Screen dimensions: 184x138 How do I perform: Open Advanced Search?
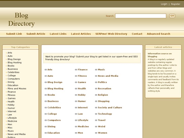[158, 34]
